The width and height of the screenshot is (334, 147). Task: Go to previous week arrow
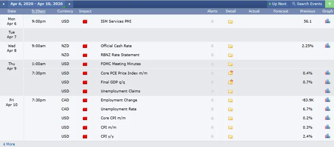[3, 4]
